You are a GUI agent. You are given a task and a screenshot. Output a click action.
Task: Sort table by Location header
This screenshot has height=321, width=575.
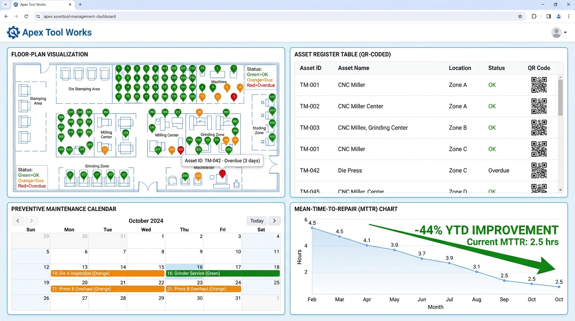click(x=460, y=68)
